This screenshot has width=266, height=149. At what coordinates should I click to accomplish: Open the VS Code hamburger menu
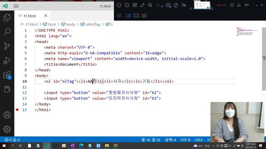point(16,6)
